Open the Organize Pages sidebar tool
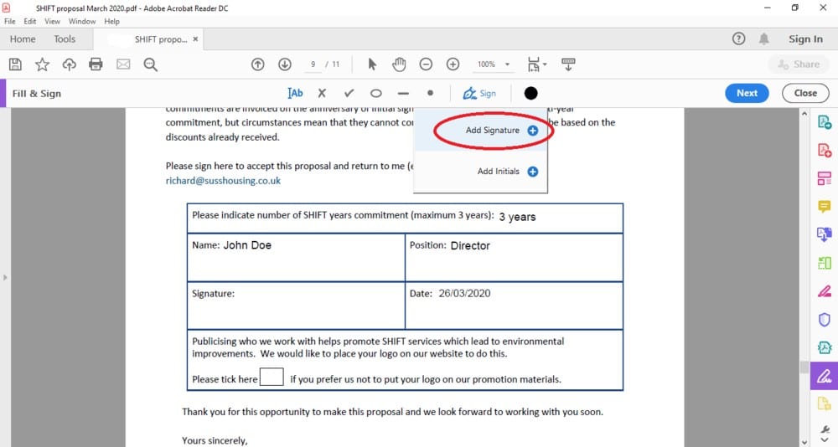Image resolution: width=838 pixels, height=447 pixels. coord(825,178)
